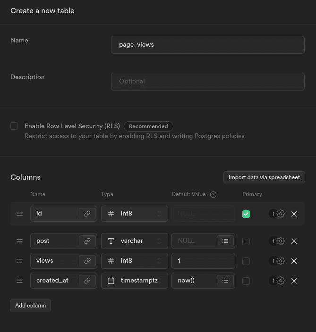Remove the post column with X icon
Viewport: 316px width, 332px height.
294,241
